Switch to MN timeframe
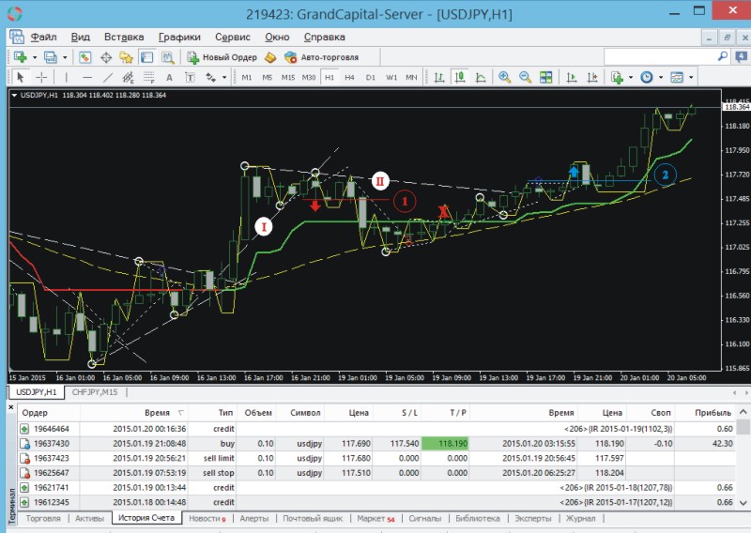The width and height of the screenshot is (751, 533). (x=411, y=77)
